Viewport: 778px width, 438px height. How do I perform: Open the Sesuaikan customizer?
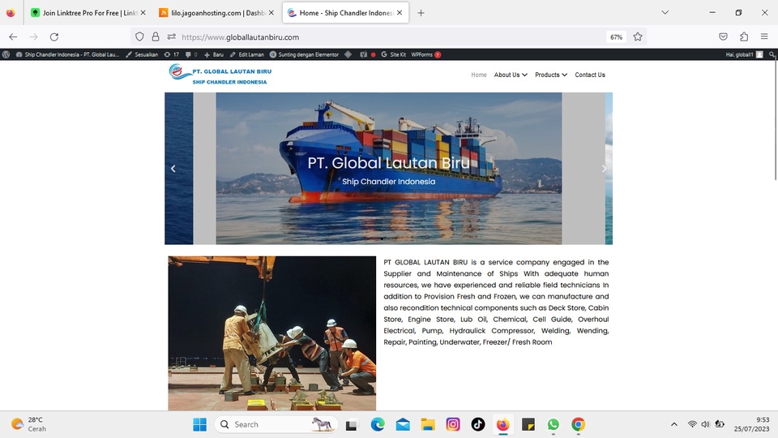pyautogui.click(x=142, y=54)
